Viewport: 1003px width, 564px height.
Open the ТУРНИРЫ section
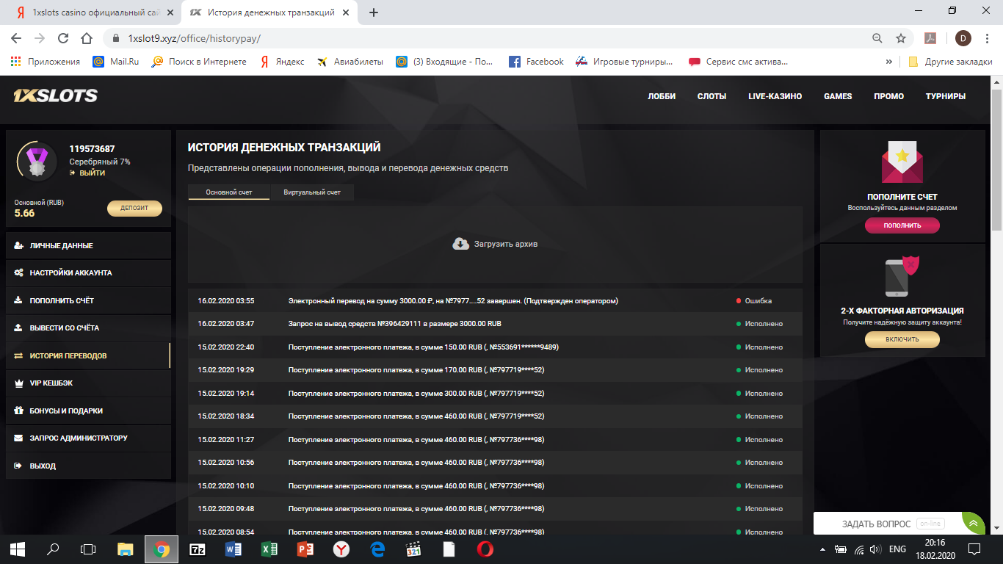click(x=946, y=96)
